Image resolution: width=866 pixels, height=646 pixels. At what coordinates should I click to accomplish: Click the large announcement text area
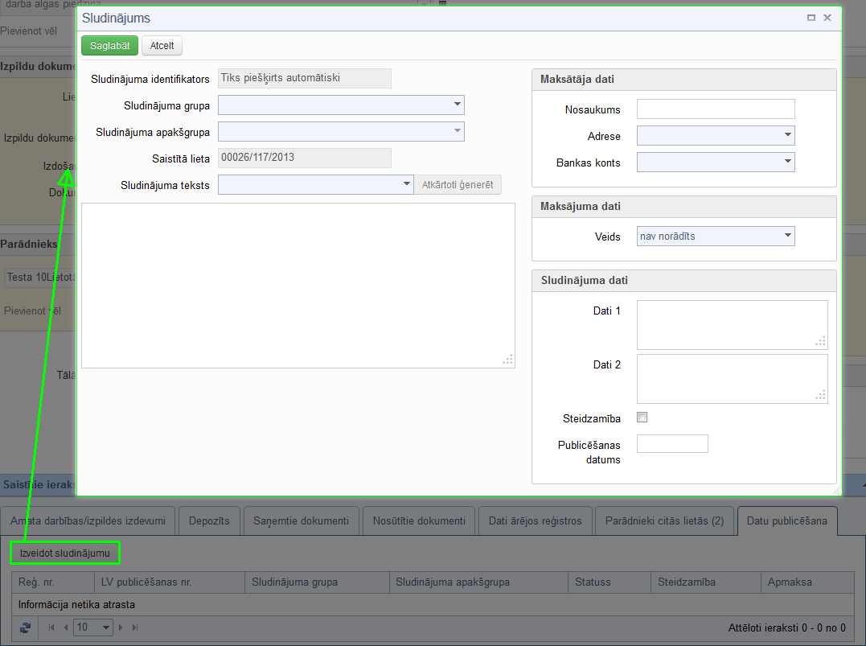coord(298,285)
